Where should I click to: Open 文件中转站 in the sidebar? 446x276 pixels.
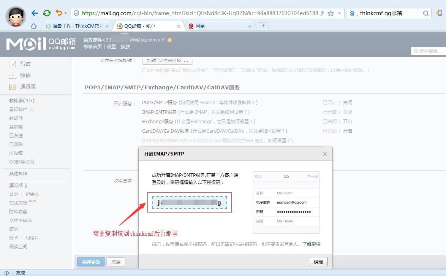[21, 220]
